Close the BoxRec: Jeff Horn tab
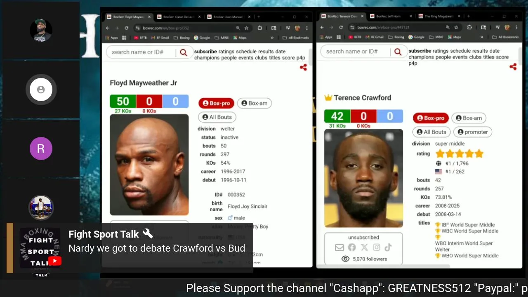 coord(411,16)
